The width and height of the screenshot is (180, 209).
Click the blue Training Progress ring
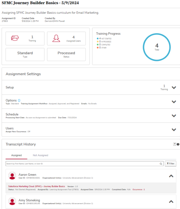157,47
